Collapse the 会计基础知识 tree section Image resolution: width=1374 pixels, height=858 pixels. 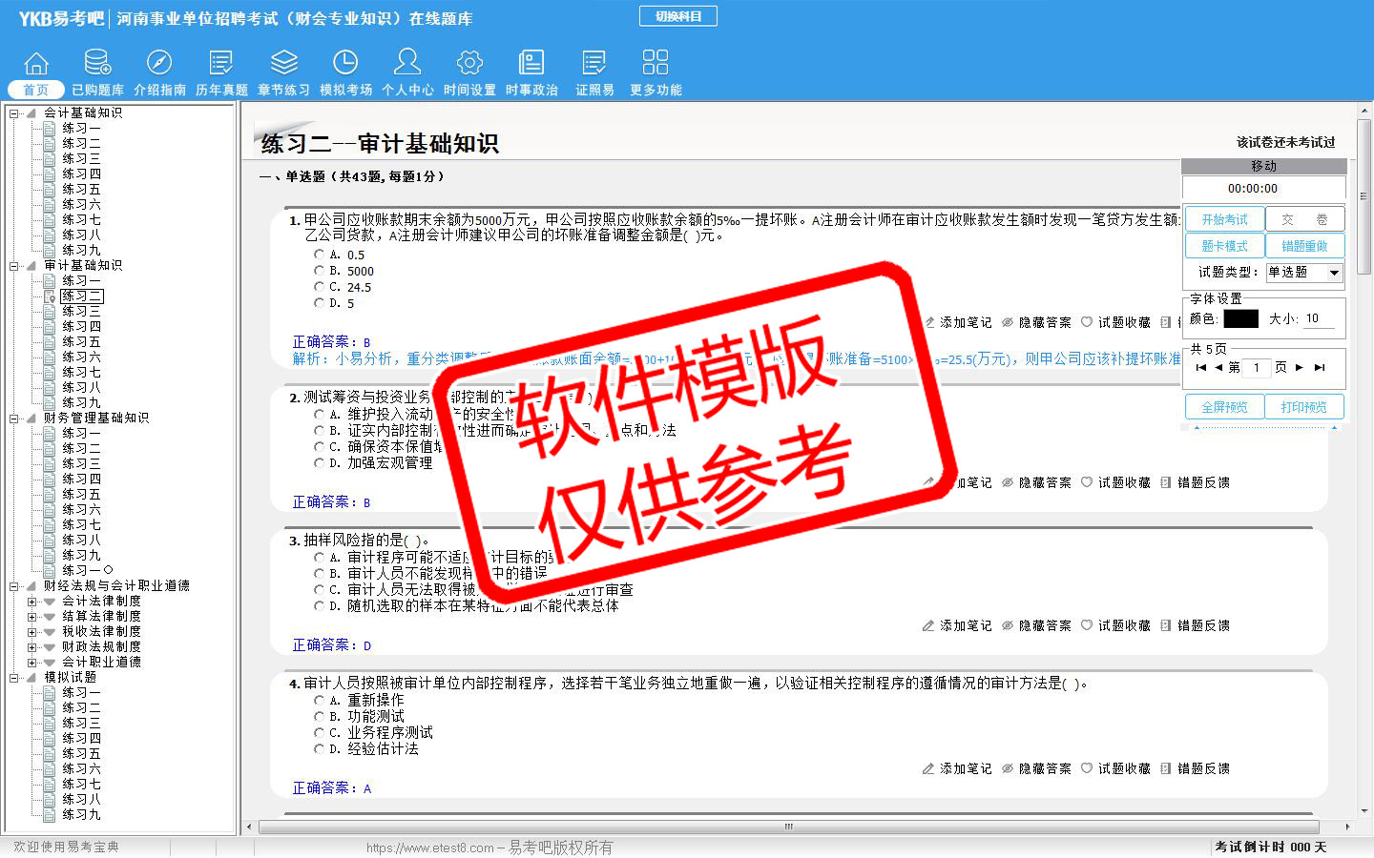tap(14, 113)
